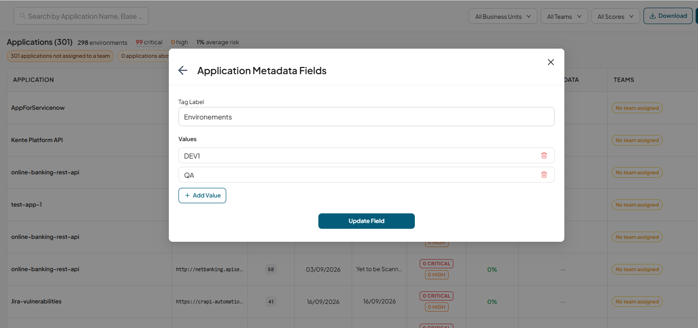This screenshot has height=328, width=698.
Task: Add a new value
Action: point(202,196)
